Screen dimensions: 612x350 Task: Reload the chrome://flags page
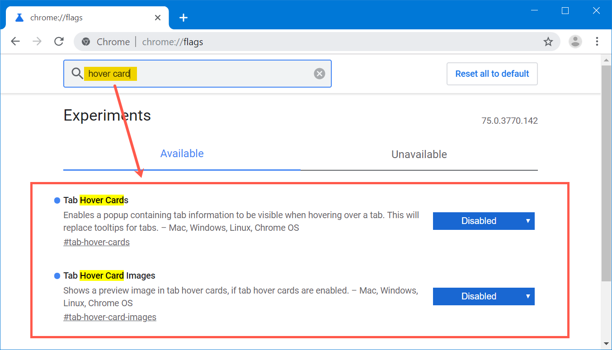(x=59, y=42)
